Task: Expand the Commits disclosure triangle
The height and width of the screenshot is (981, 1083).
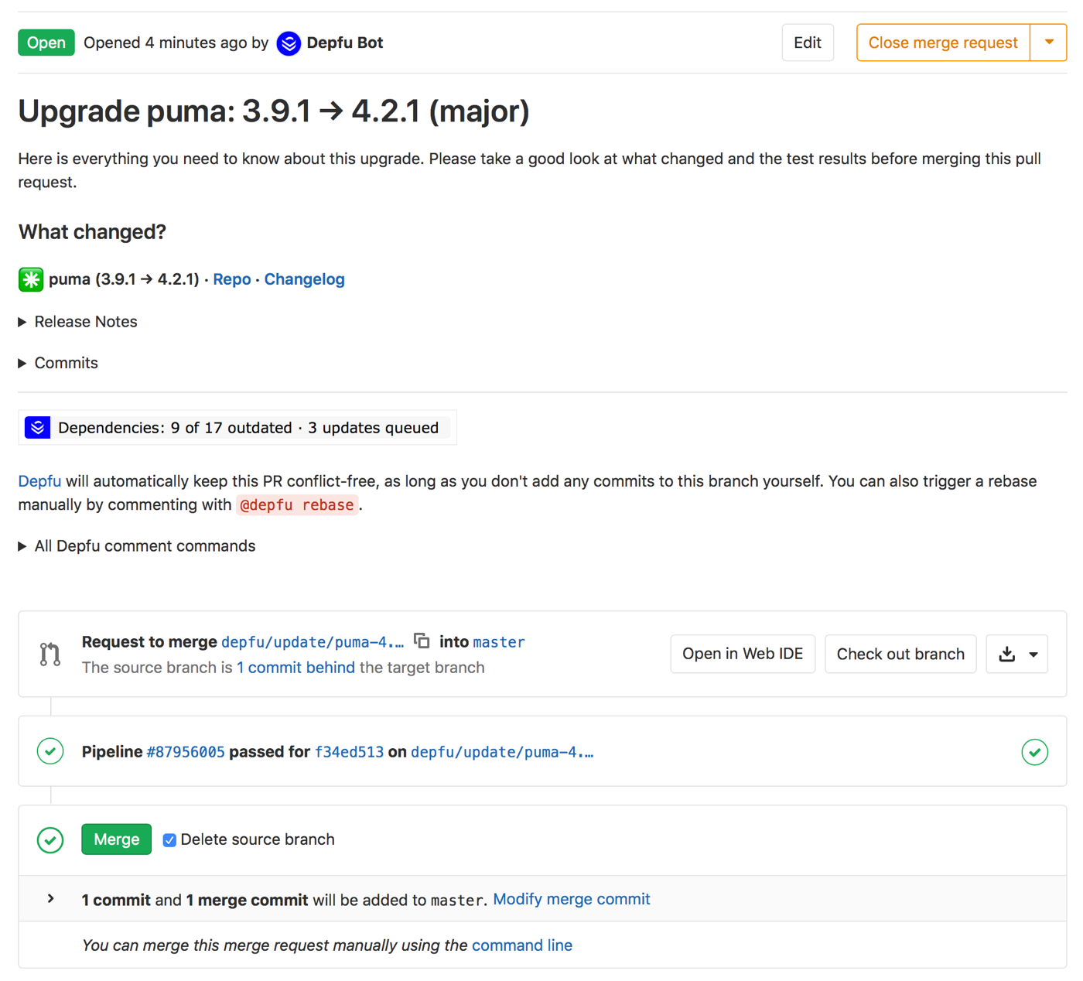Action: (22, 363)
